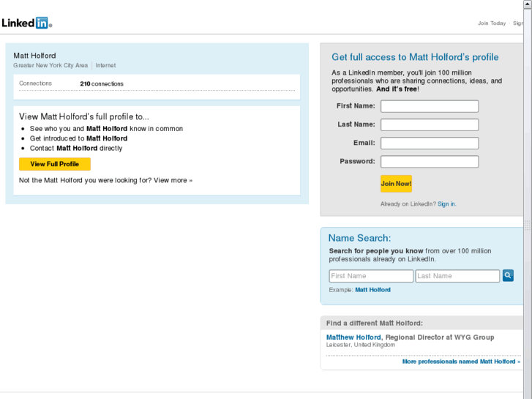Click 'Leicester, United Kingdom' location text
Screen dimensions: 532x399
(360, 345)
